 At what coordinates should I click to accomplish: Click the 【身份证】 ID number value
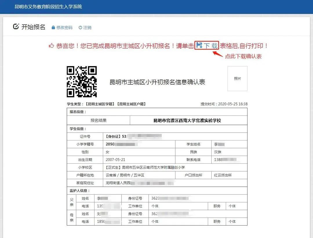point(134,136)
